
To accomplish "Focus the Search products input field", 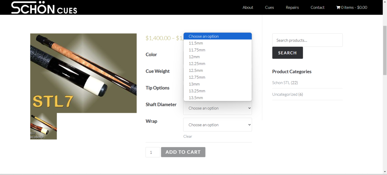I will [x=307, y=40].
